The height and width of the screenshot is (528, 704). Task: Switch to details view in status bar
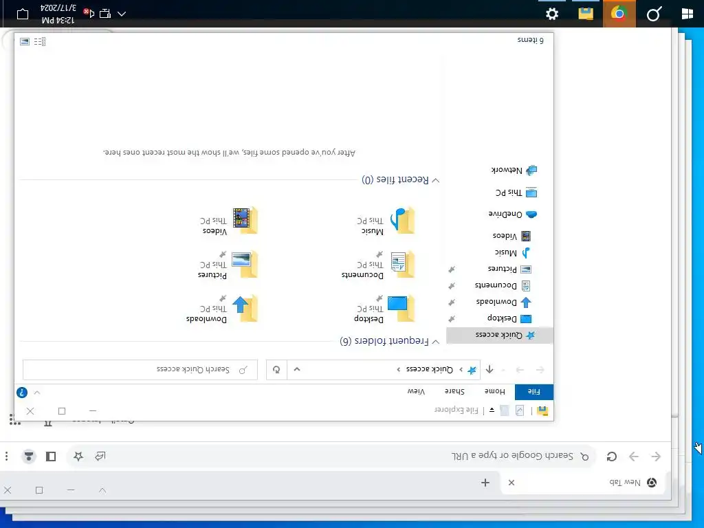click(x=39, y=41)
